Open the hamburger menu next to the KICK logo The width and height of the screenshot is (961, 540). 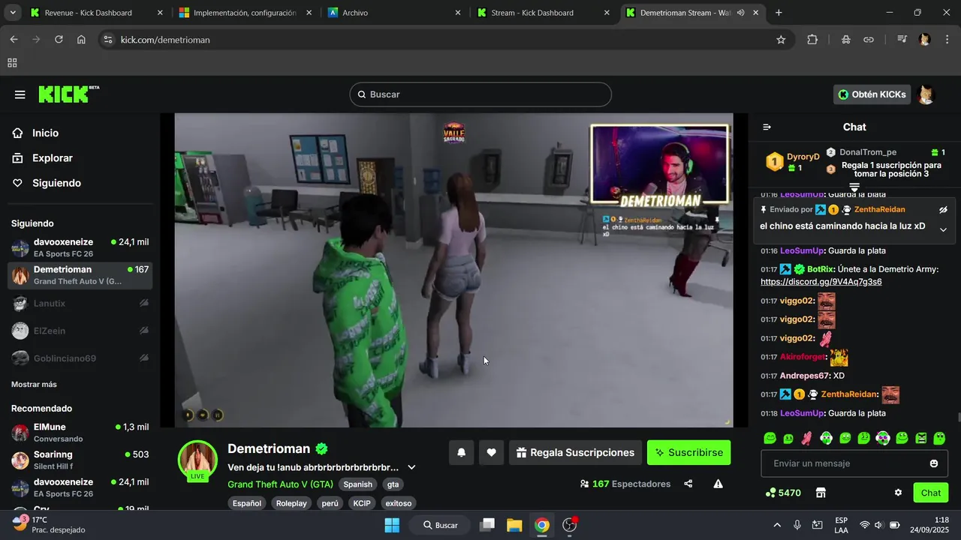coord(20,94)
